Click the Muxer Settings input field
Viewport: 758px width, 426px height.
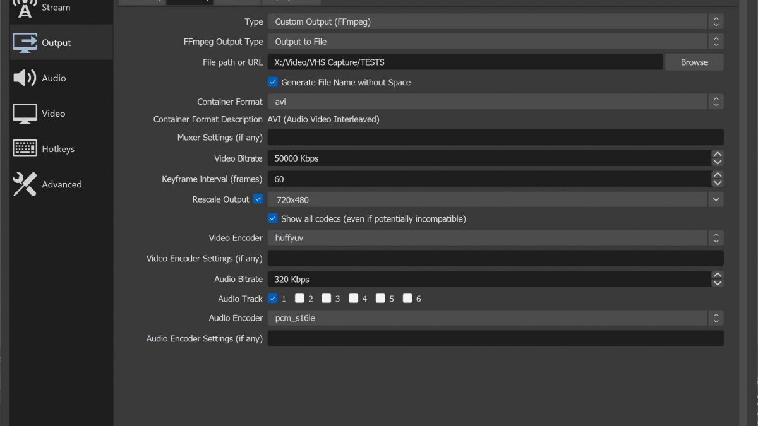pos(495,137)
